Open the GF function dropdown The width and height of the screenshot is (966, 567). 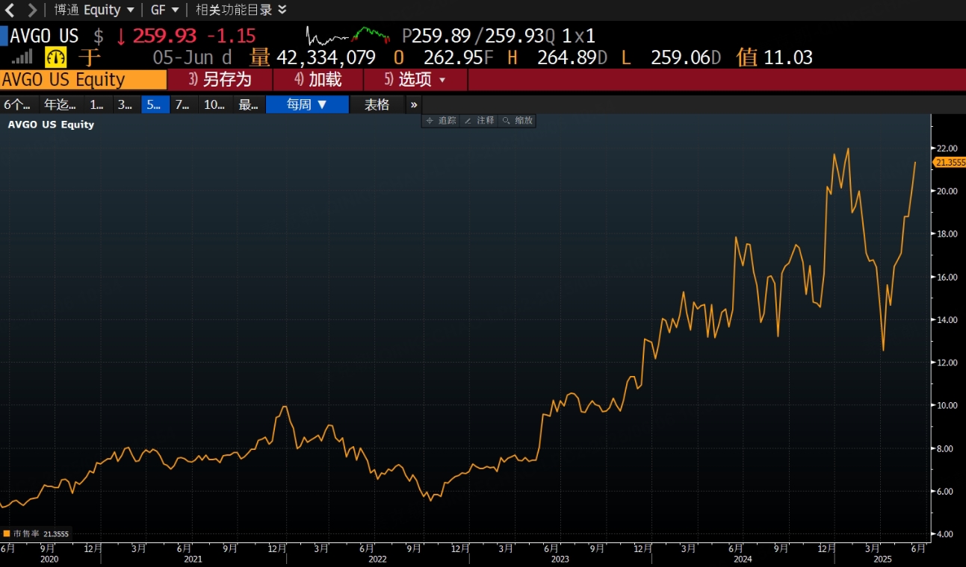(164, 10)
